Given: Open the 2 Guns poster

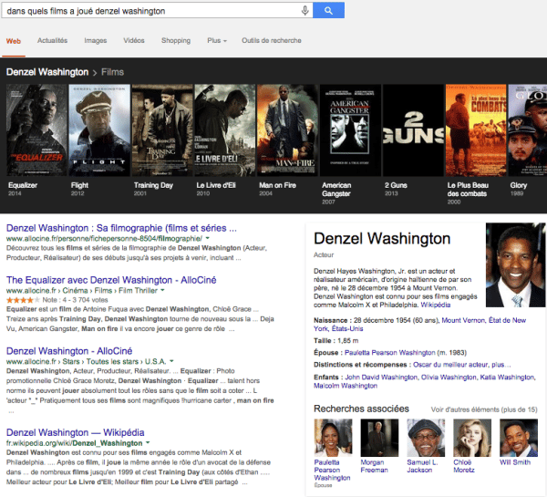Looking at the screenshot, I should click(x=413, y=129).
